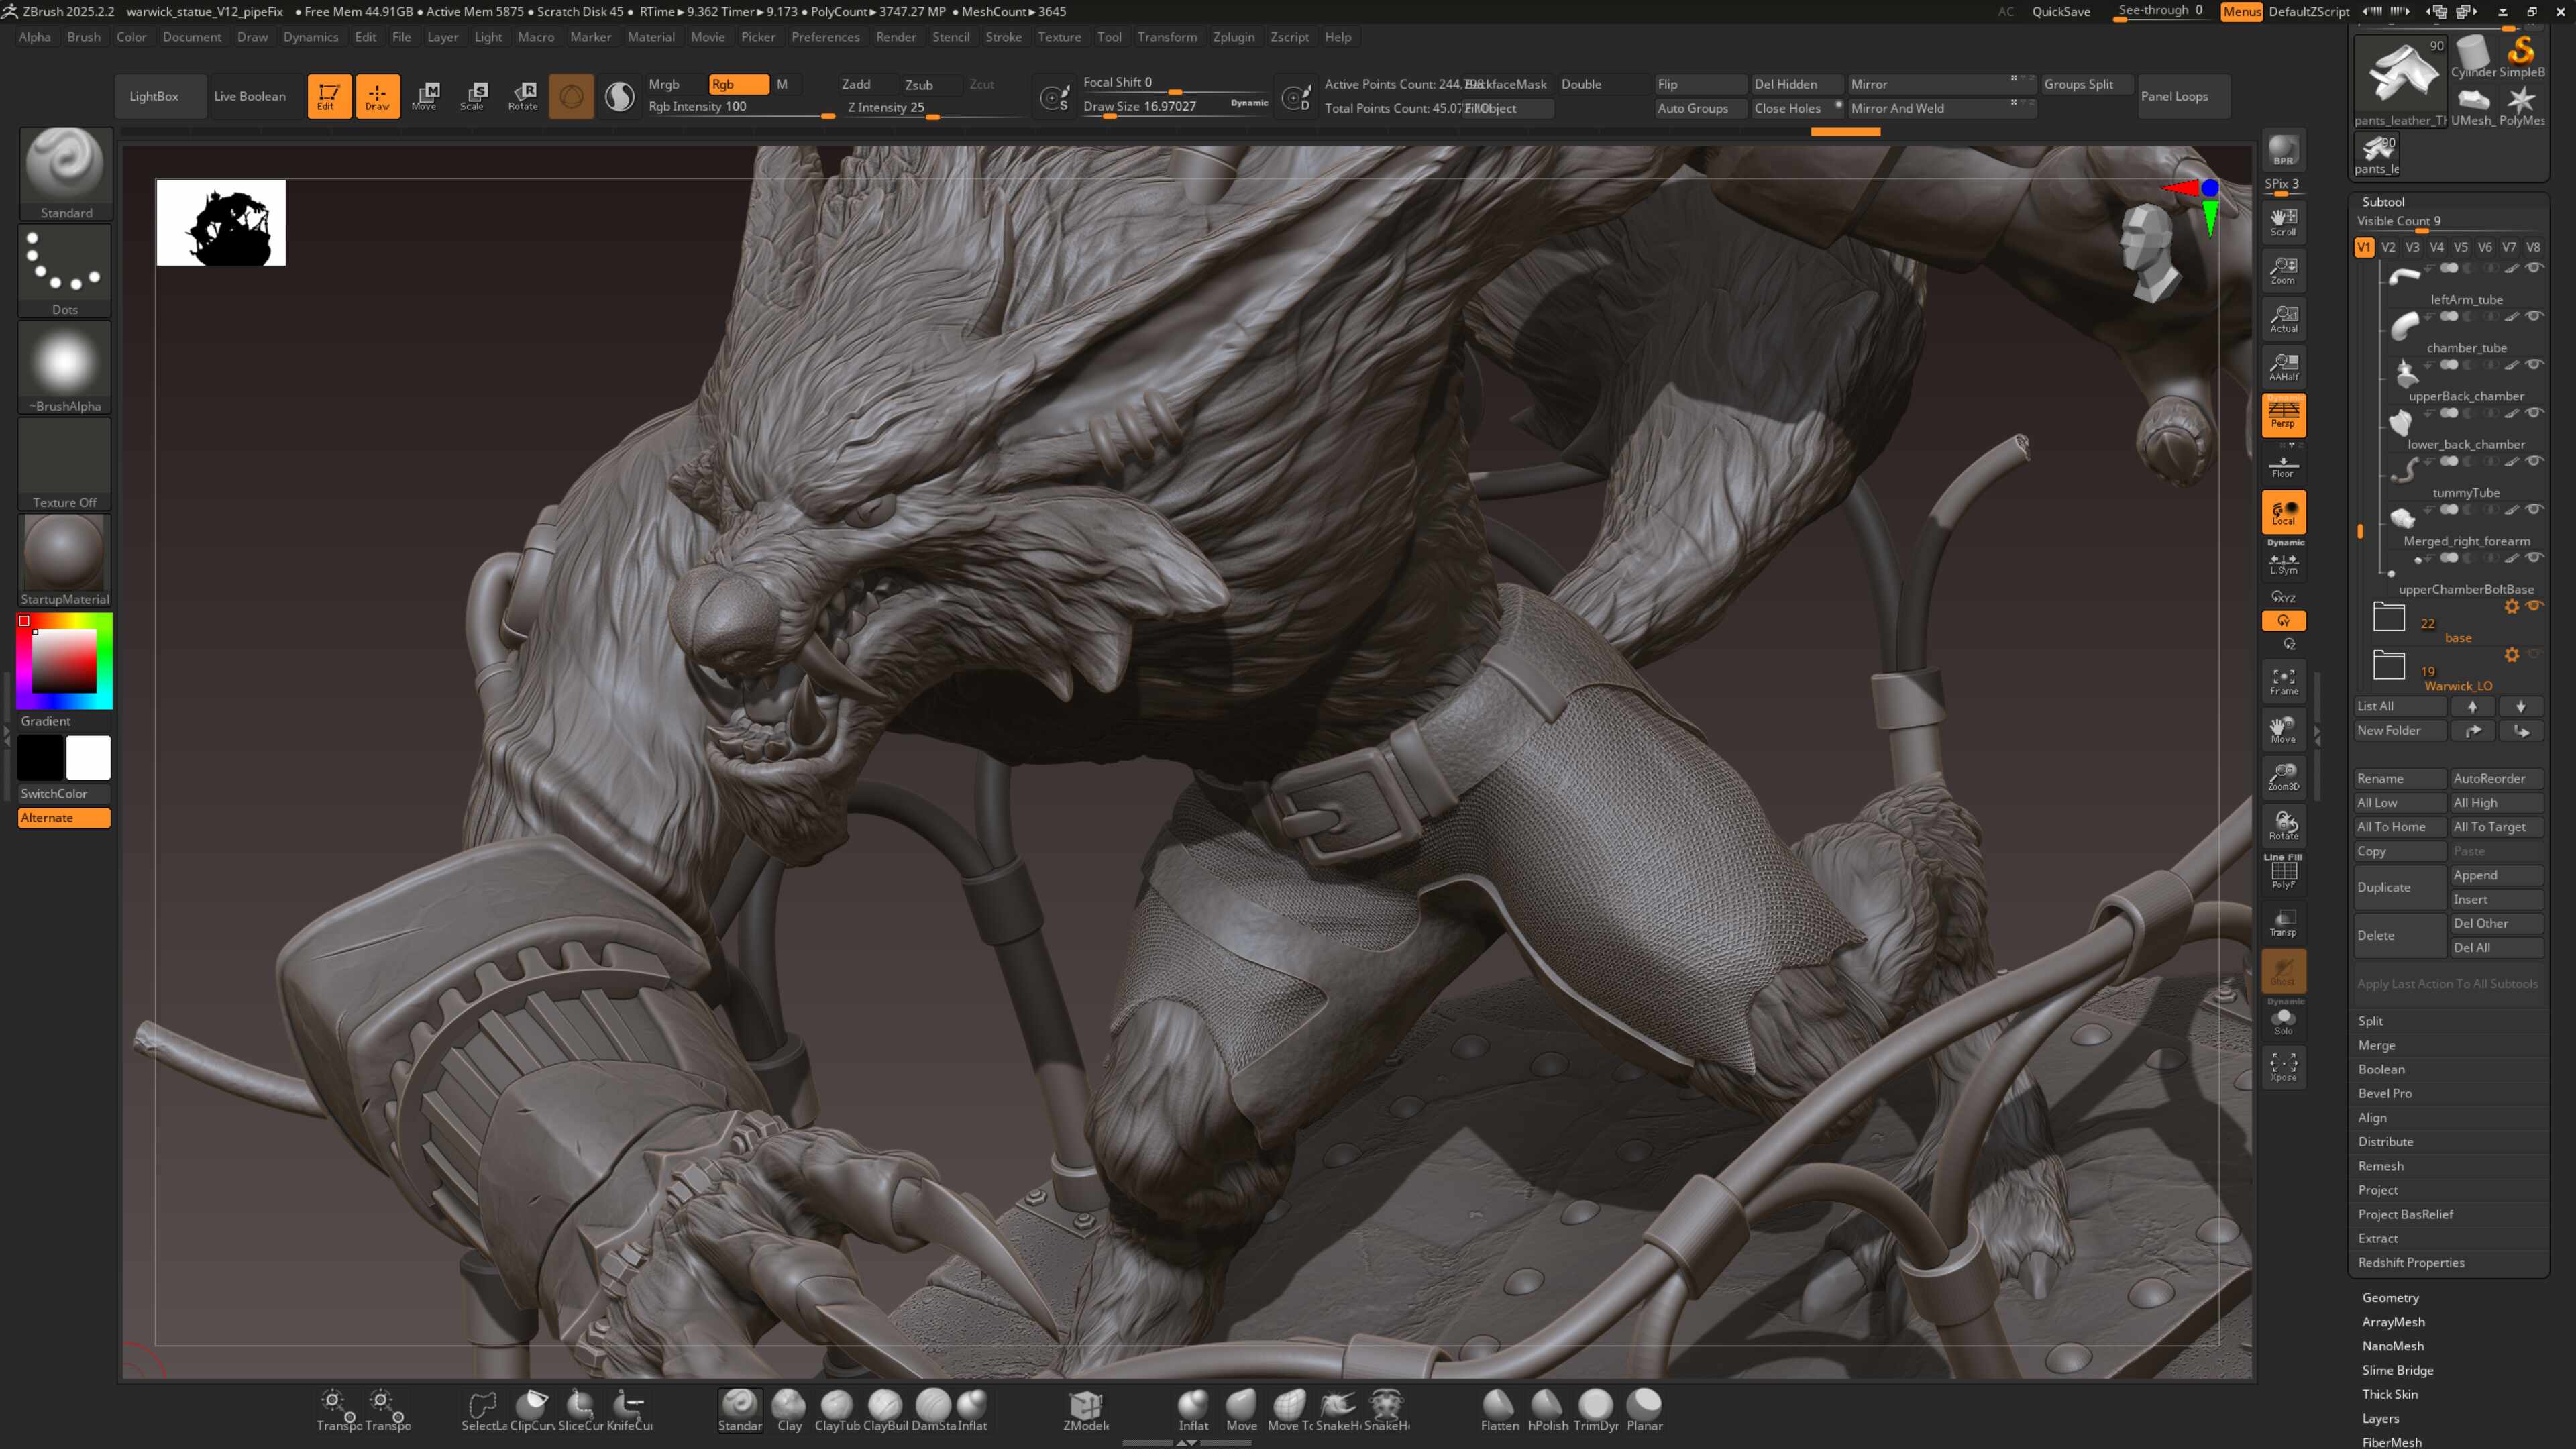The height and width of the screenshot is (1449, 2576).
Task: Click the white secondary color swatch
Action: pyautogui.click(x=88, y=757)
